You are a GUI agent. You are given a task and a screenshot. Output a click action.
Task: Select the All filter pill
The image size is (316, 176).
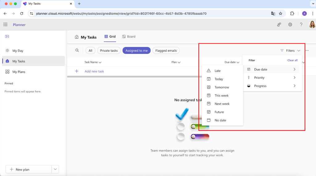pyautogui.click(x=90, y=51)
